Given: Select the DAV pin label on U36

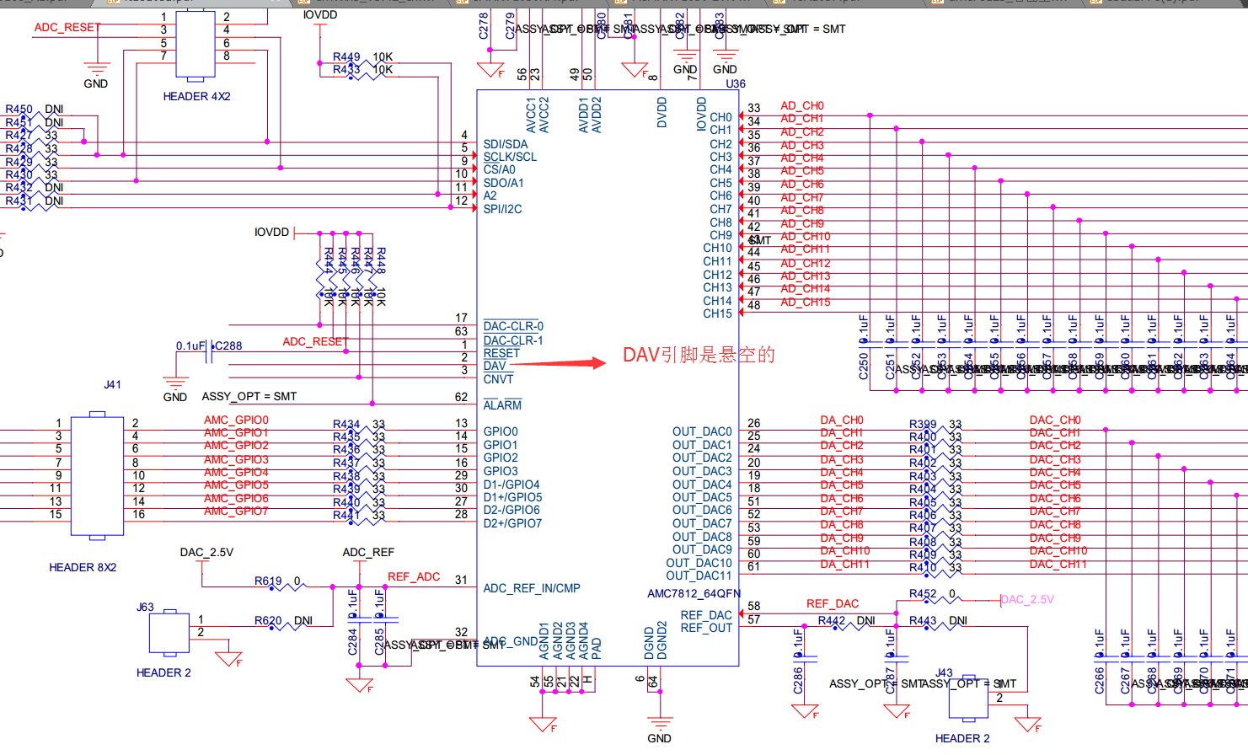Looking at the screenshot, I should [495, 367].
